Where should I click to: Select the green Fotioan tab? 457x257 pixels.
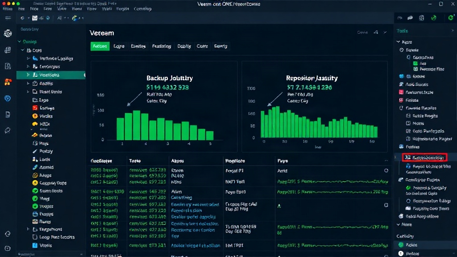click(x=100, y=46)
